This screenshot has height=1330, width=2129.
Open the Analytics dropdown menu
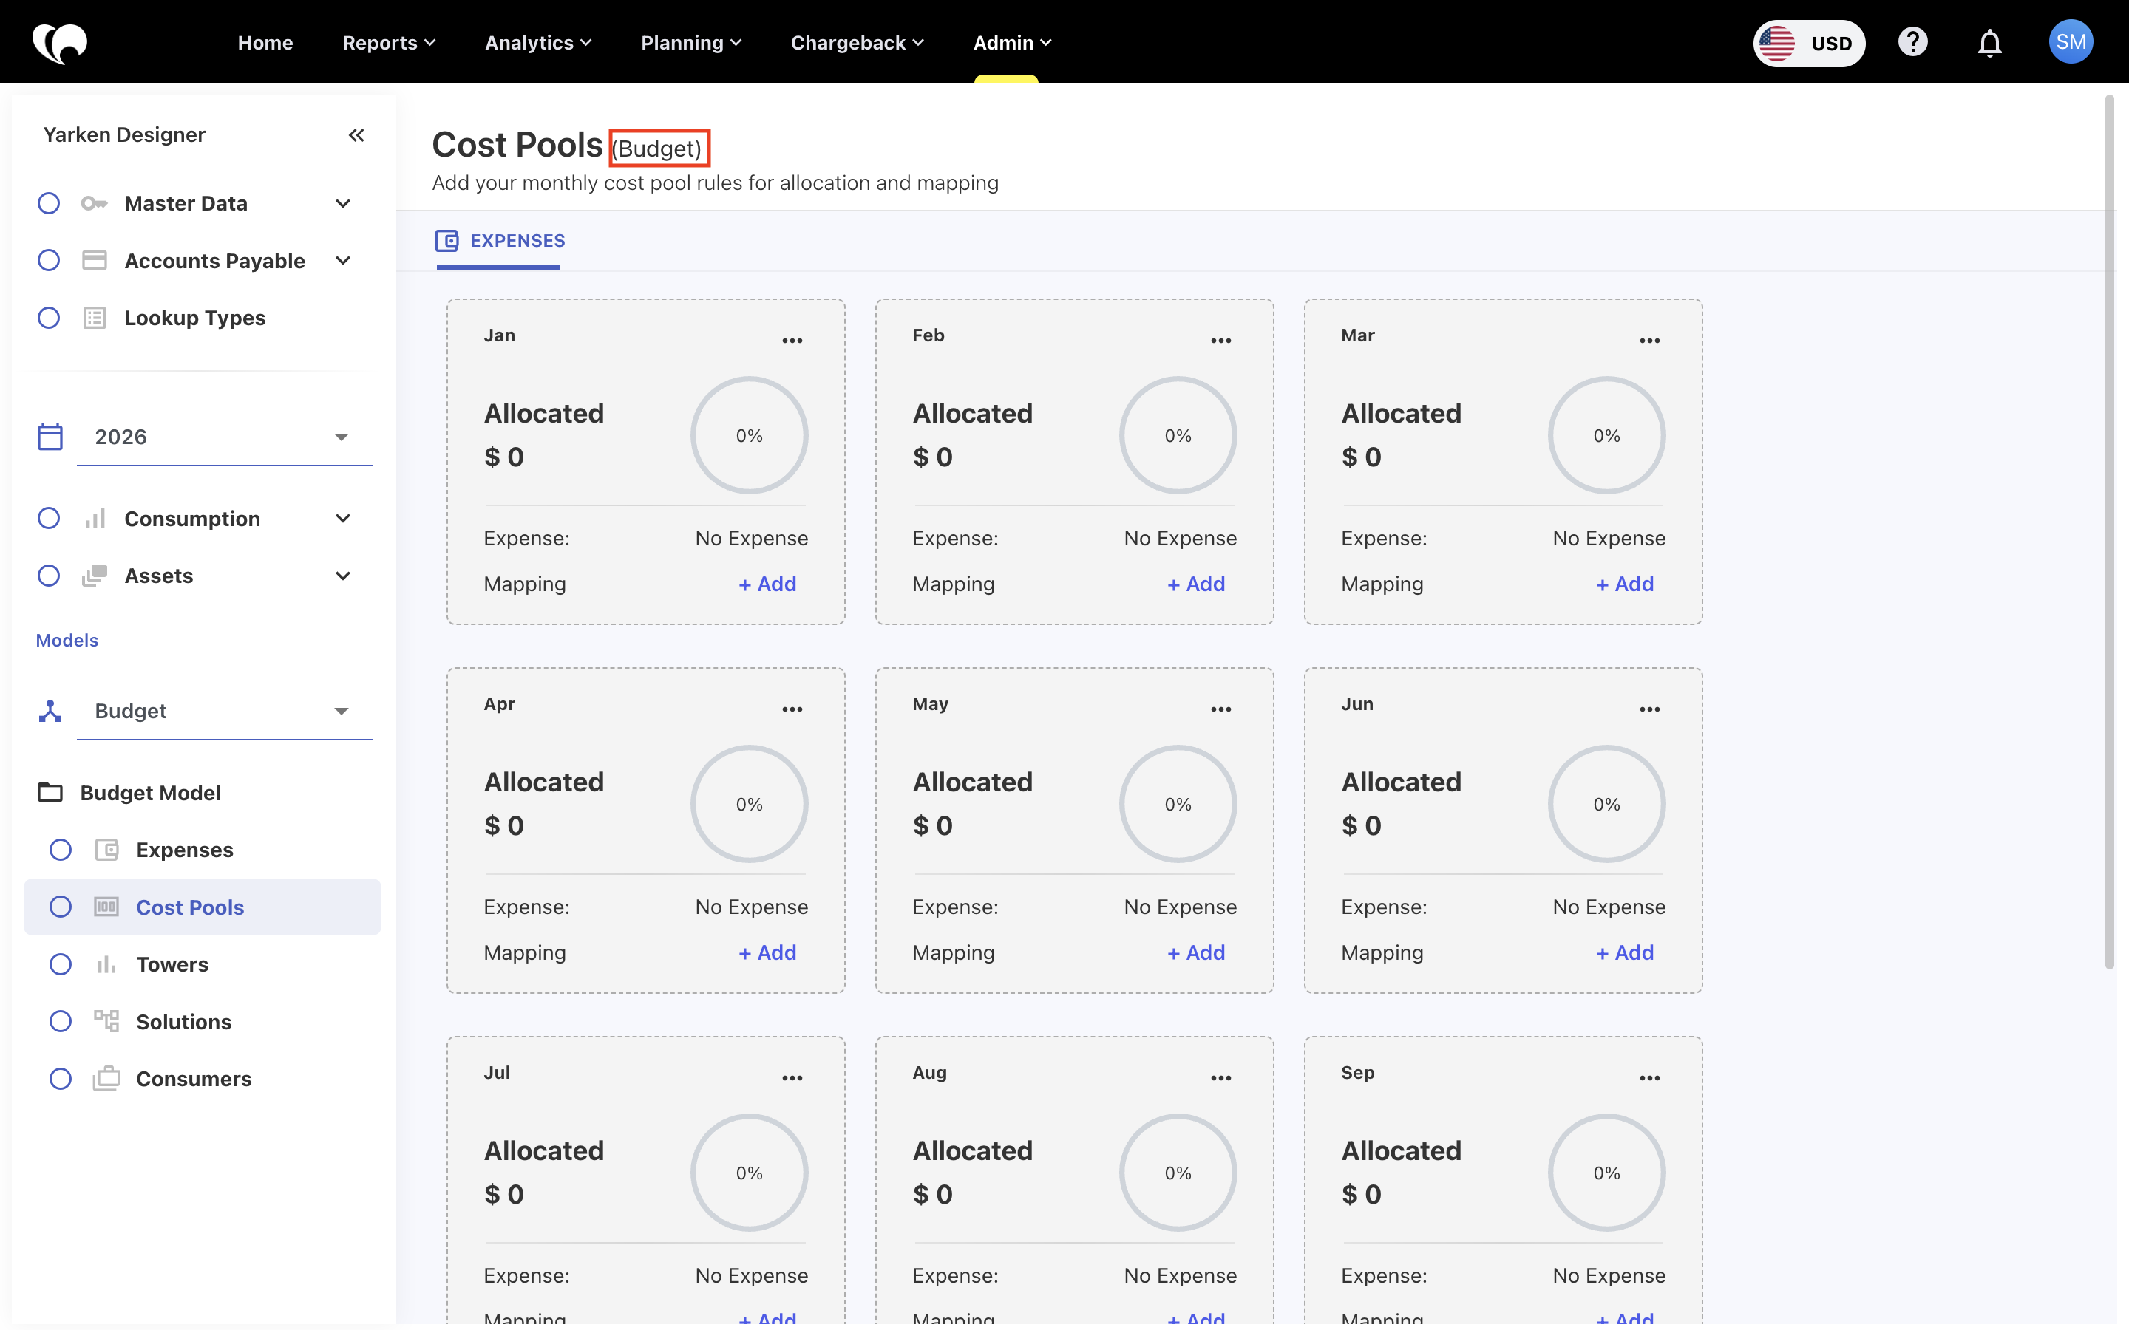pos(537,42)
